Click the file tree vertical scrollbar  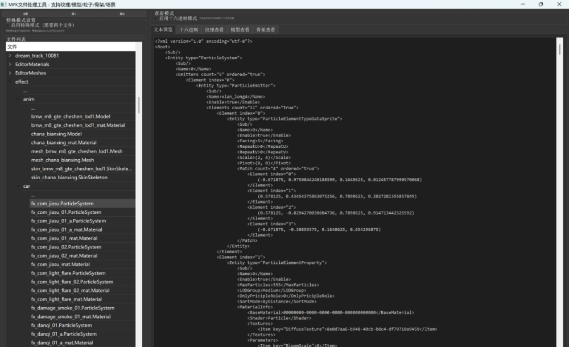coord(139,105)
